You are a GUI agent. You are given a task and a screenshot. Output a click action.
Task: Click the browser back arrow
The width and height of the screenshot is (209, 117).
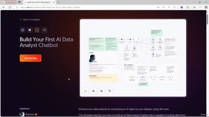[x=4, y=7]
